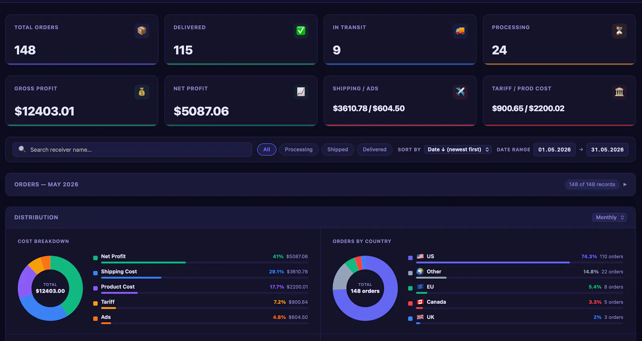Filter orders by Delivered status

click(x=374, y=150)
